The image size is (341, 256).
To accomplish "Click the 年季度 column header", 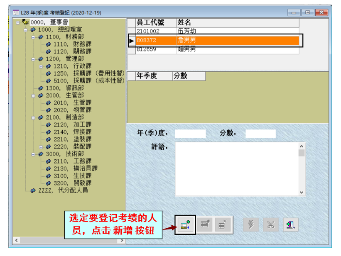I will (x=154, y=76).
